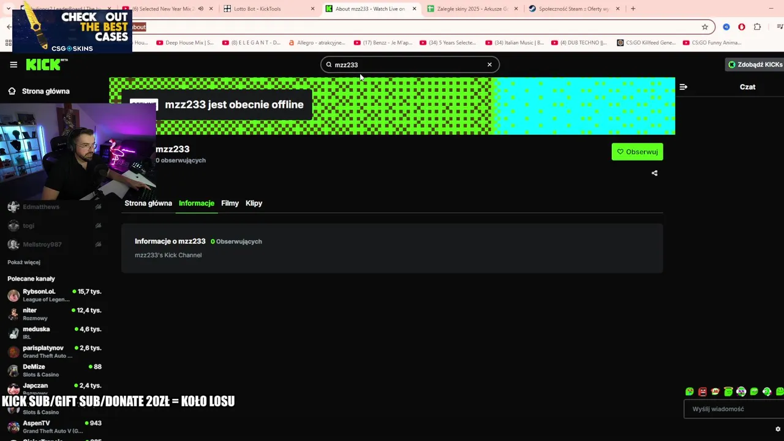Open followed channel togi

[54, 226]
